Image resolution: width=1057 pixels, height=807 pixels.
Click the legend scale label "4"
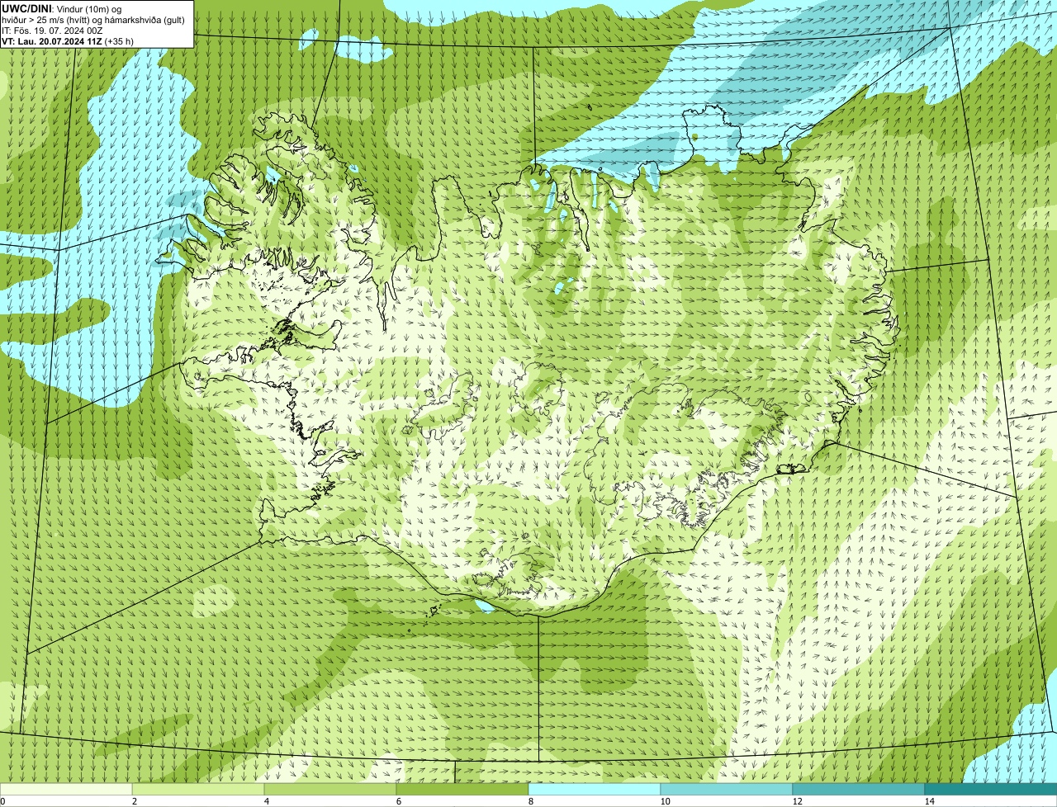(266, 801)
